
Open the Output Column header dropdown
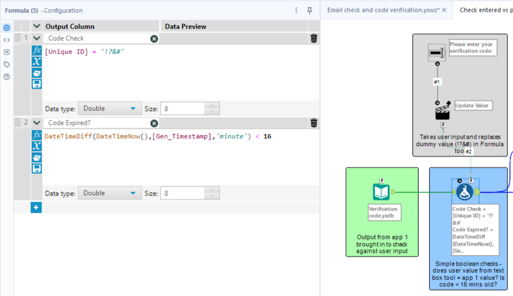pos(37,26)
